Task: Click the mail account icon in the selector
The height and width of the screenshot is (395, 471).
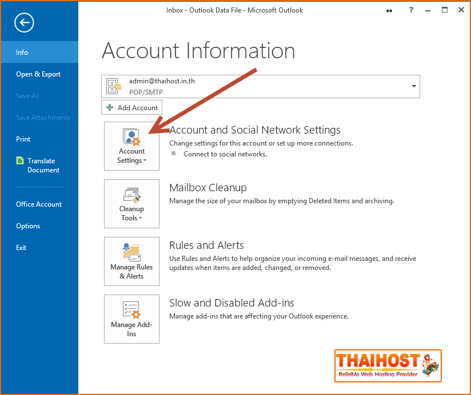Action: point(114,86)
